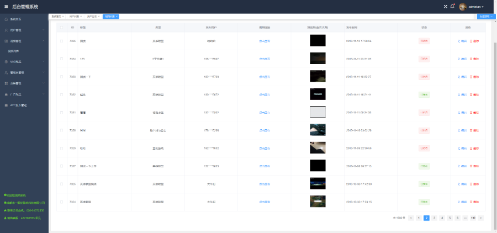Open the preview thumbnail for row 7324
497x233 pixels.
pos(318,201)
